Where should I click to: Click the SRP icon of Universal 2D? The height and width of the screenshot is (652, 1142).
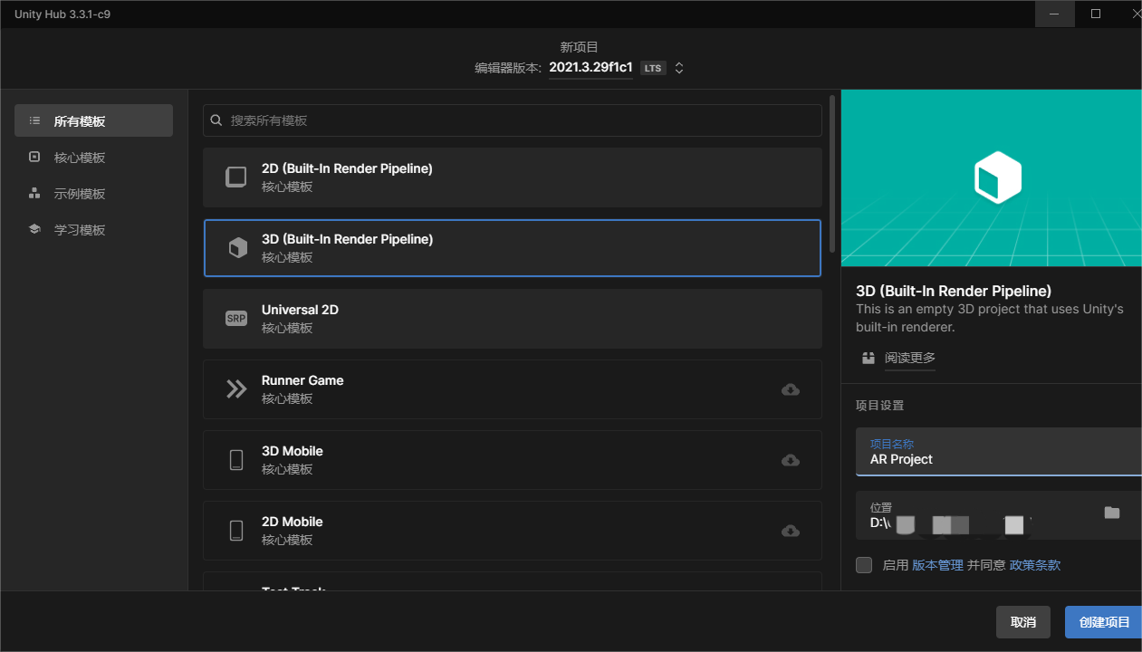(236, 319)
